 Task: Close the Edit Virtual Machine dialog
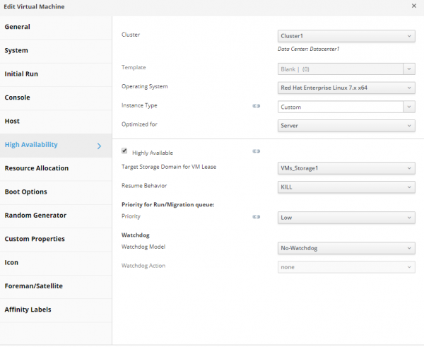point(414,6)
